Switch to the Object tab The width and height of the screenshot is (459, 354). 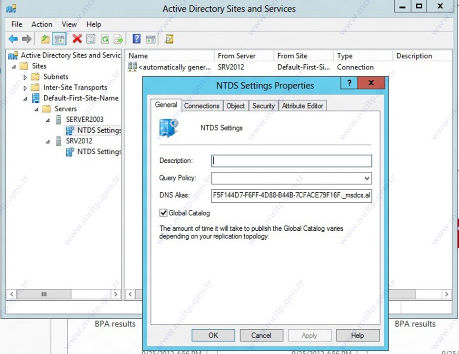pyautogui.click(x=236, y=106)
